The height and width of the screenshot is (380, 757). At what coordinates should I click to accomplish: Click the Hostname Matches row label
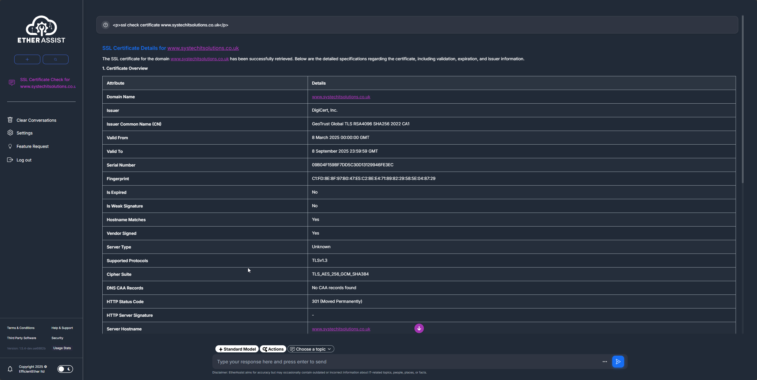(126, 220)
